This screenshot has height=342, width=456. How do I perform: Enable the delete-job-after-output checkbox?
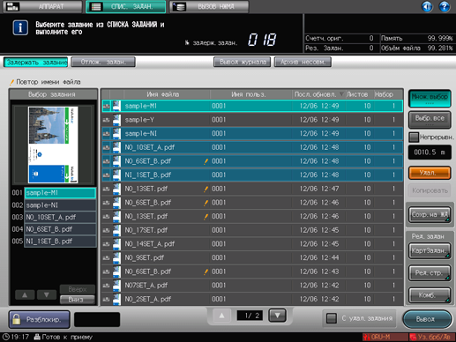click(332, 318)
